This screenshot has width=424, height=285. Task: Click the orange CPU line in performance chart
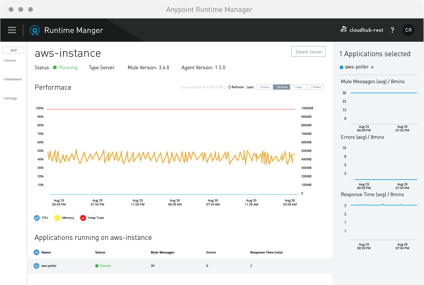pyautogui.click(x=171, y=157)
